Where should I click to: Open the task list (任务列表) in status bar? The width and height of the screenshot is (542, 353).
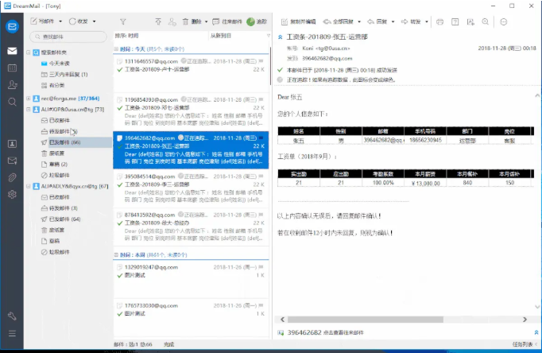pyautogui.click(x=523, y=344)
